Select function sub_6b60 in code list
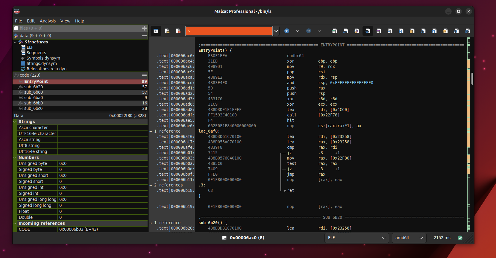Viewport: 496px width, 258px height. tap(80, 92)
